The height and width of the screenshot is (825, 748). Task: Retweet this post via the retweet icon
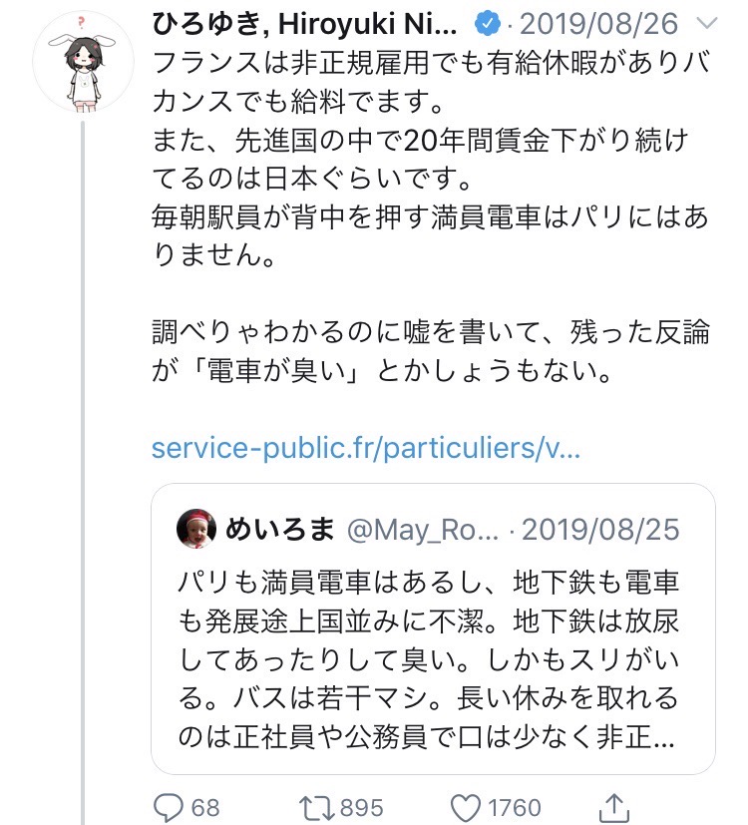tap(313, 806)
